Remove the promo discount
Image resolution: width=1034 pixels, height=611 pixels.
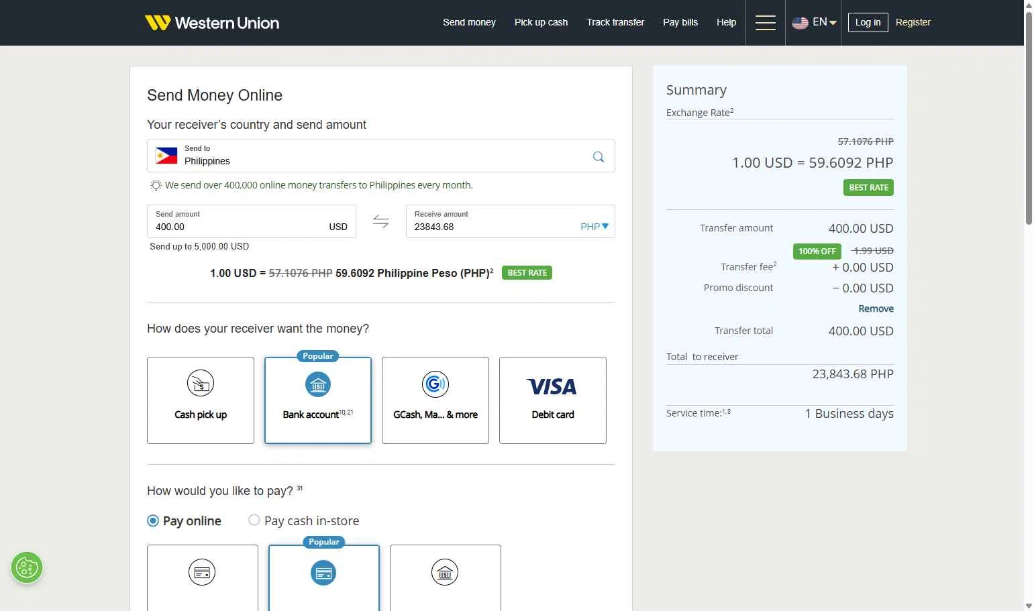coord(876,309)
